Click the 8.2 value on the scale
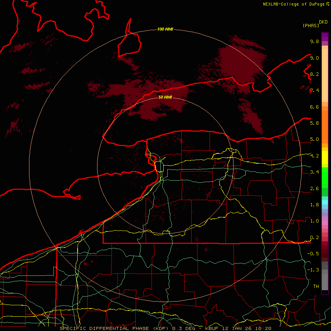The image size is (331, 331). [314, 74]
